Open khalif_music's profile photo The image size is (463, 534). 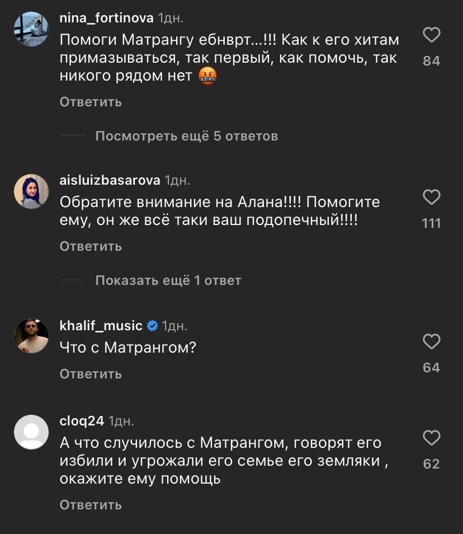pos(31,336)
